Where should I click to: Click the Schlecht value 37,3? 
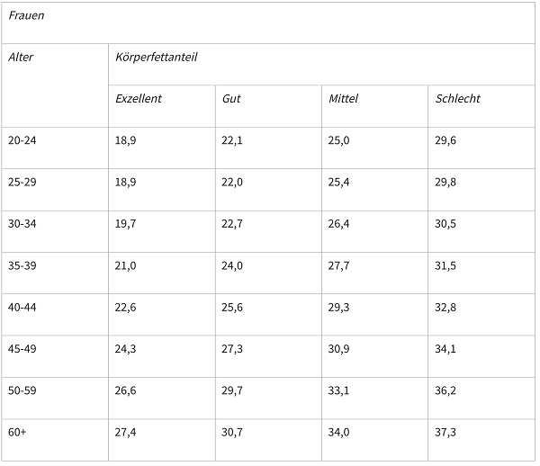click(445, 433)
